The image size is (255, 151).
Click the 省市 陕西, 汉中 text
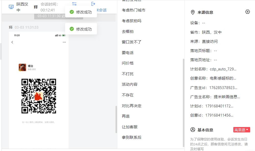point(206,32)
